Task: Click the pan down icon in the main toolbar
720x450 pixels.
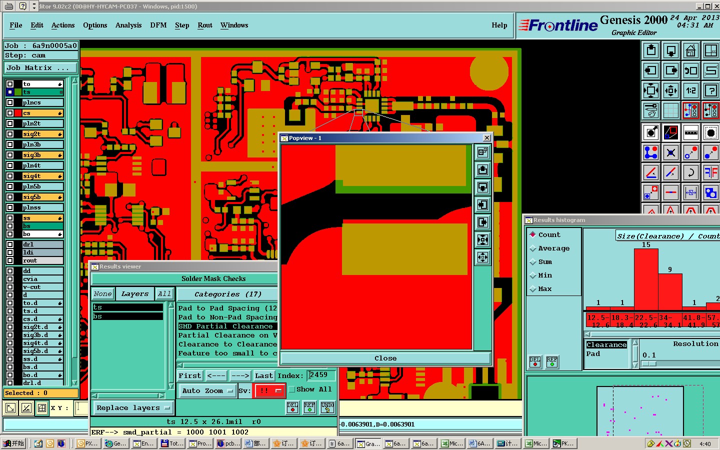Action: [671, 50]
